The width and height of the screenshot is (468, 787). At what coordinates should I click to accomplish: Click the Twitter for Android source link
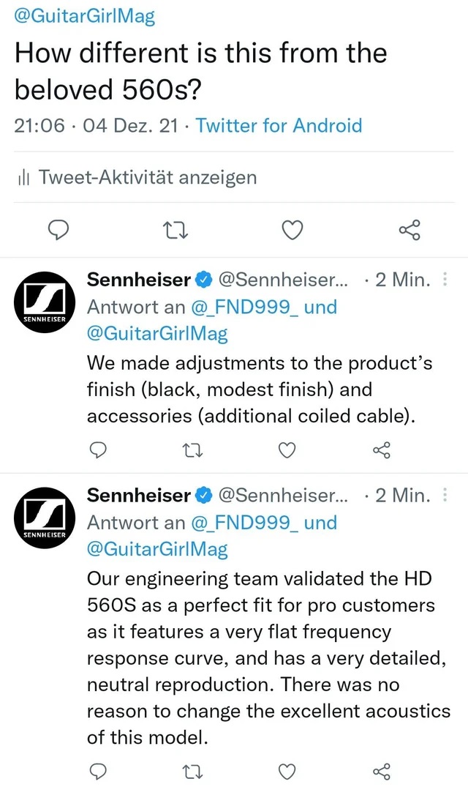click(279, 126)
